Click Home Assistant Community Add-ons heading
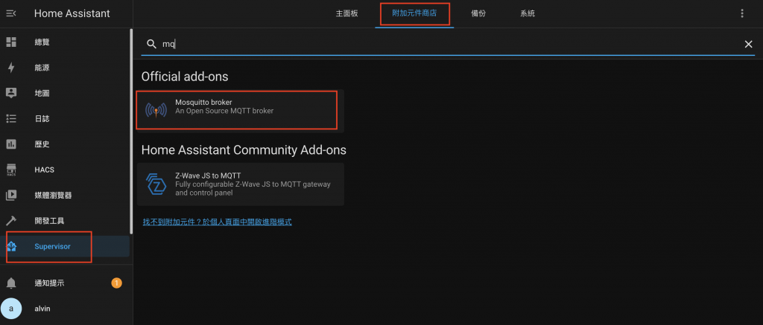 pos(244,149)
